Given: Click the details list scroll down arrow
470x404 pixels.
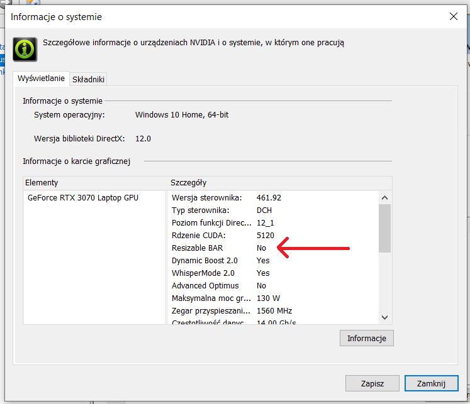Looking at the screenshot, I should [x=385, y=317].
